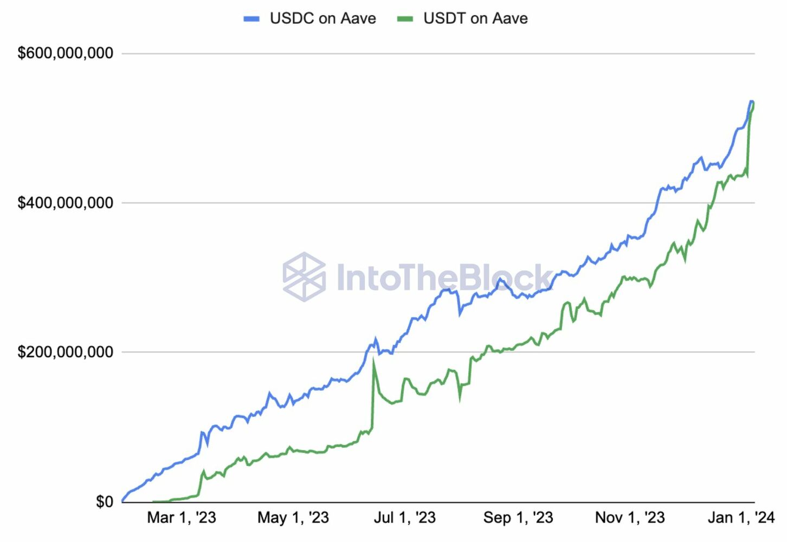The height and width of the screenshot is (542, 787).
Task: Click the IntoTheBlock watermark text
Action: tap(444, 278)
